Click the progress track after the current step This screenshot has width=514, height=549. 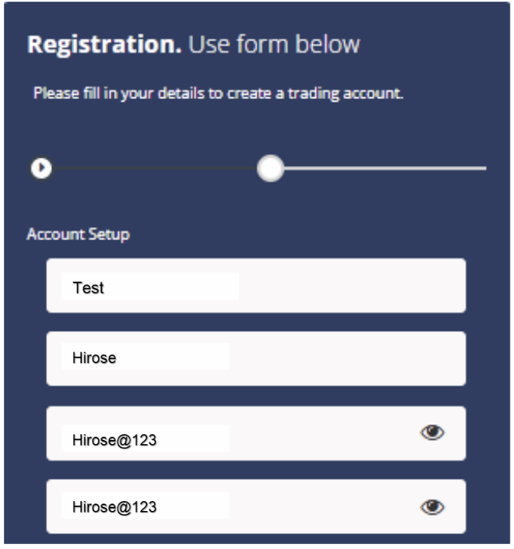(x=380, y=168)
